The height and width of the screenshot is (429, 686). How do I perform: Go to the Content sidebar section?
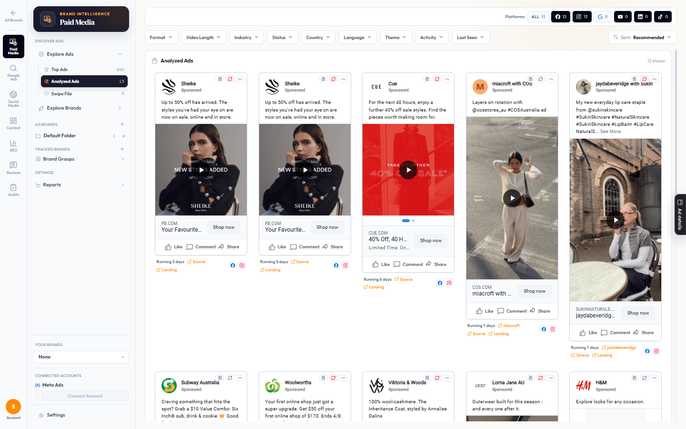(x=13, y=123)
